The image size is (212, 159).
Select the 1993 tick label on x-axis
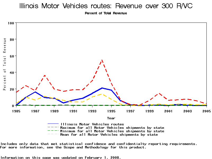[x=92, y=111]
